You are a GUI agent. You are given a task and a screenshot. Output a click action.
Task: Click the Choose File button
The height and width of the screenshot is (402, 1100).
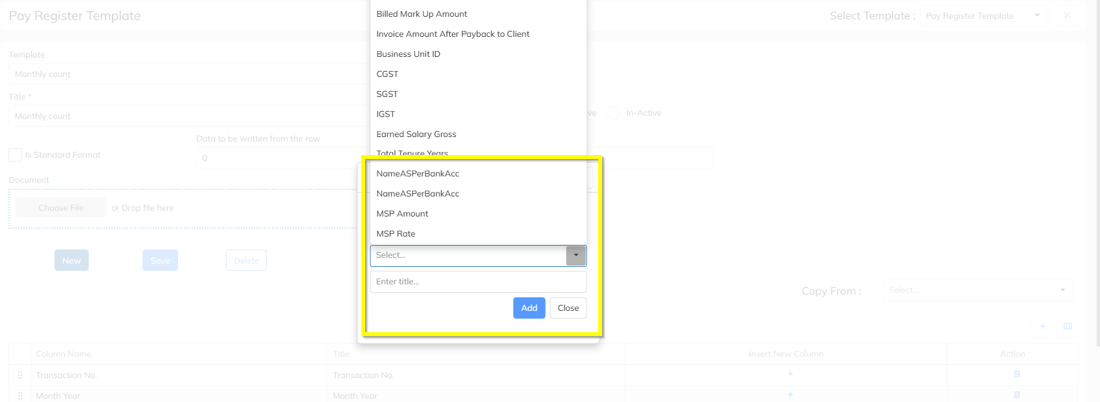[61, 208]
